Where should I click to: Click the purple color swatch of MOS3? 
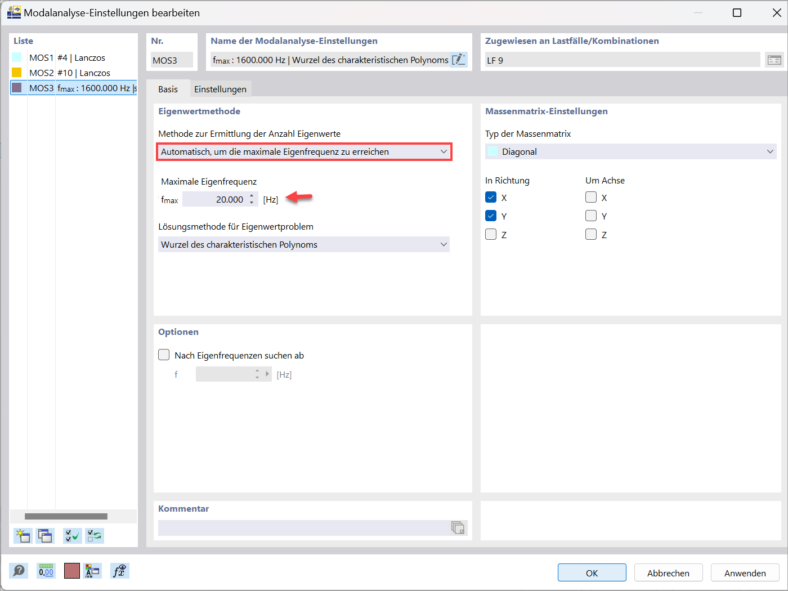point(17,88)
